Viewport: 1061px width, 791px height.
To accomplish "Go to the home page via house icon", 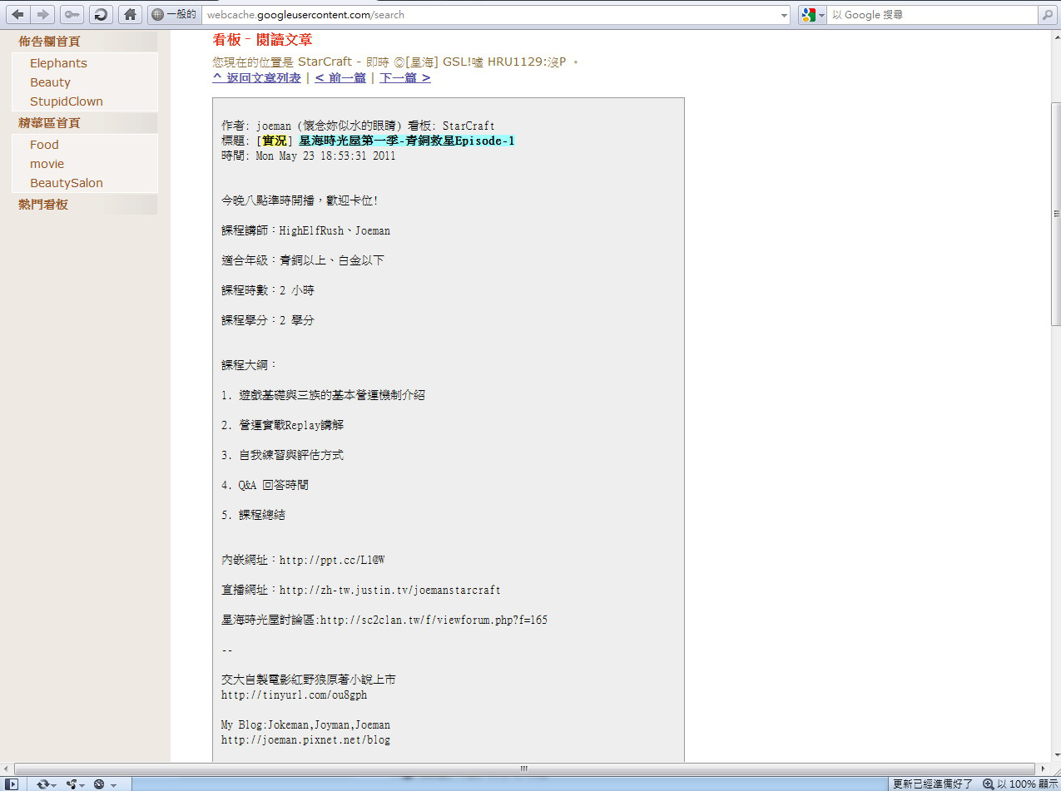I will [128, 14].
